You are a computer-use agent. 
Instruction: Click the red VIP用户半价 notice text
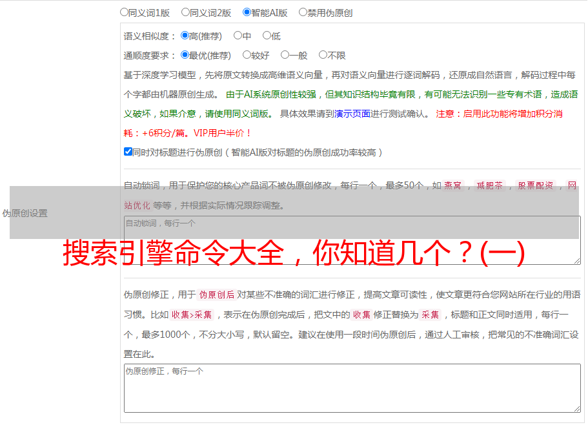(x=222, y=133)
